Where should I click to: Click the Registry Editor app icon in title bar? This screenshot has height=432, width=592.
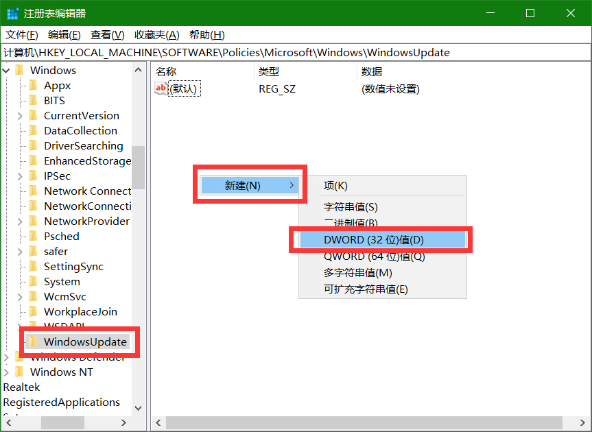tap(12, 14)
